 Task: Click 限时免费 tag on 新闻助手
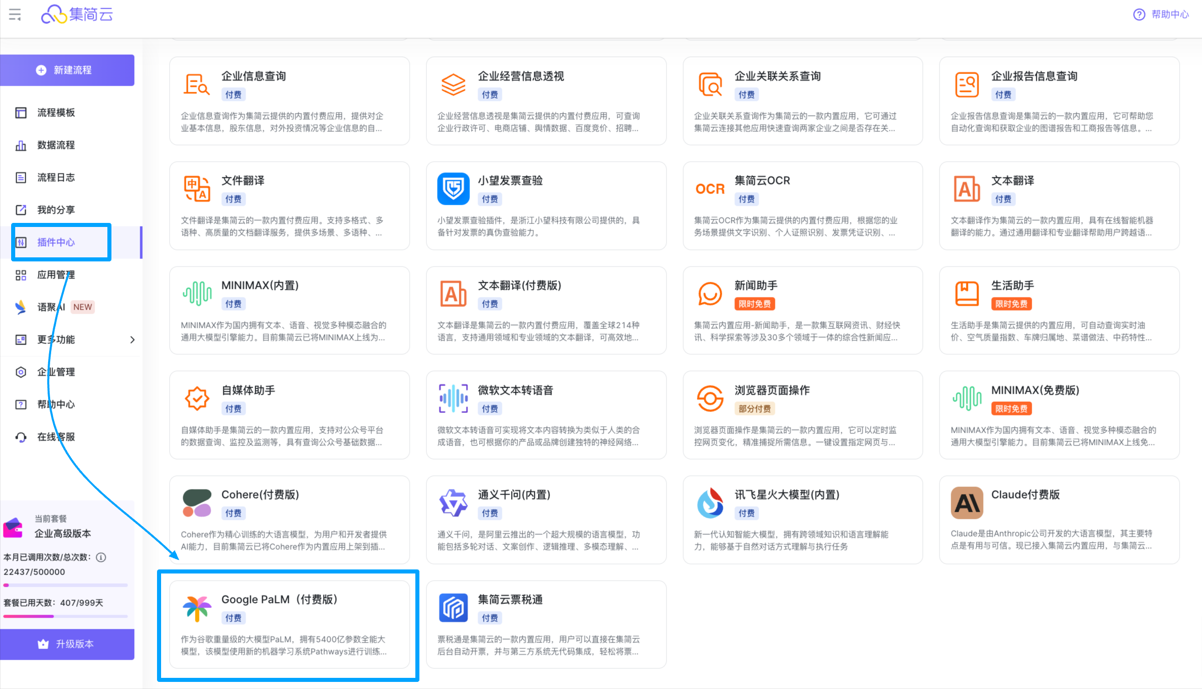[x=754, y=304]
